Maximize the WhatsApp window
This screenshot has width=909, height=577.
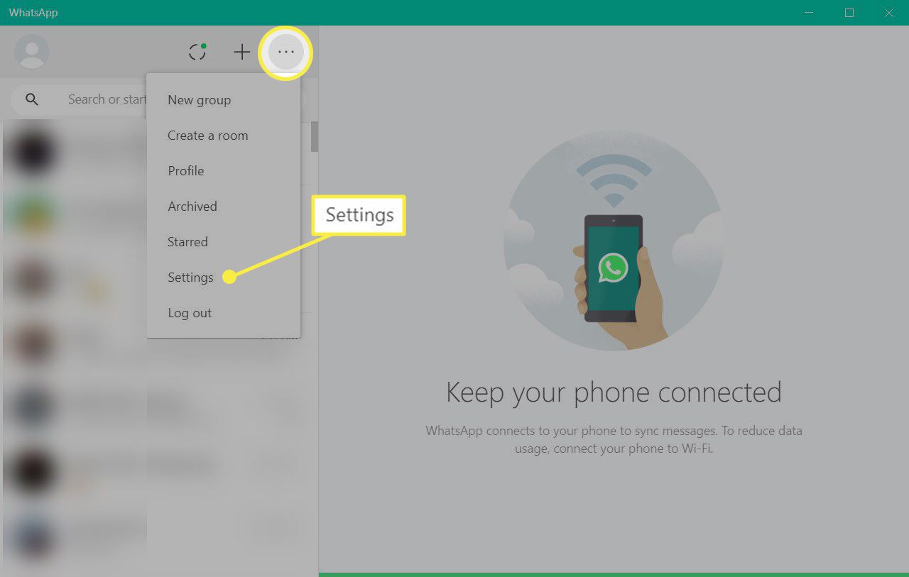tap(849, 13)
